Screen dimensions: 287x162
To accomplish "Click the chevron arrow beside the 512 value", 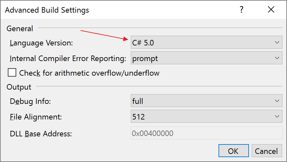I will point(277,117).
